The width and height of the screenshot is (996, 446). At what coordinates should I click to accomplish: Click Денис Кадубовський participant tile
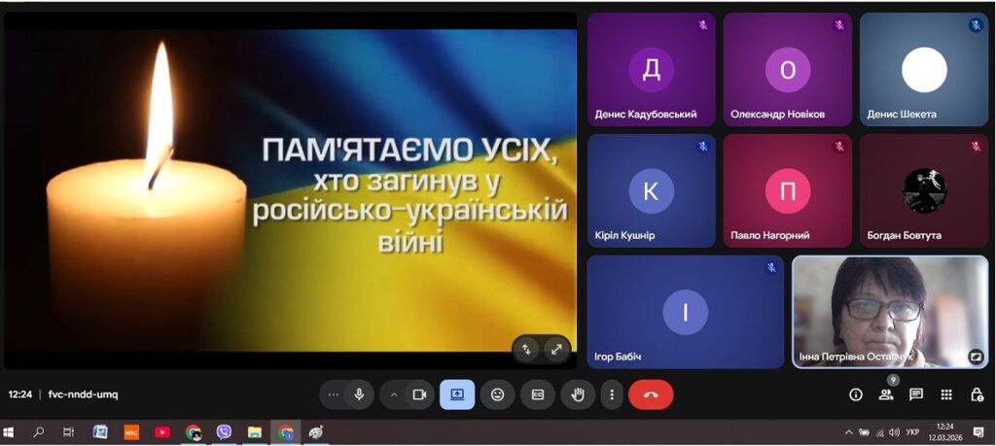point(651,69)
